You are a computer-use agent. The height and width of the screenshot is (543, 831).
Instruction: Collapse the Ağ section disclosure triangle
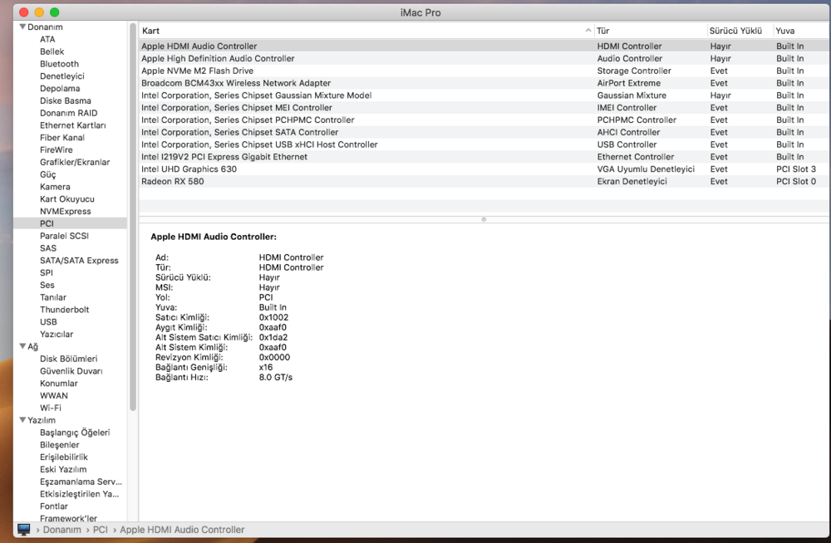pyautogui.click(x=22, y=346)
